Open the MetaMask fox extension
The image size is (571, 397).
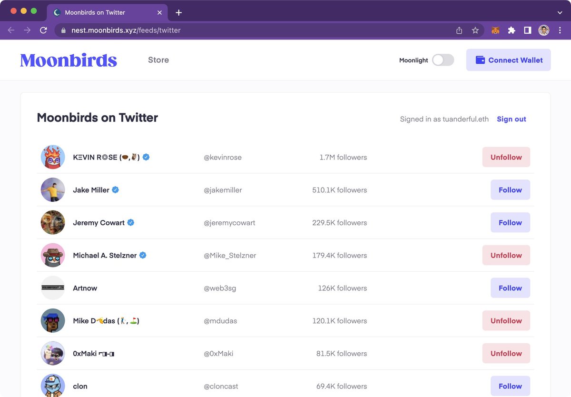pos(495,30)
